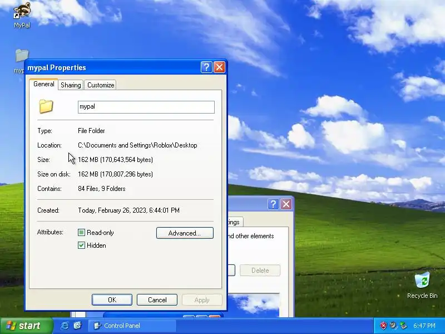Click the tray icon left of the clock
Screen dimensions: 445x334
tap(403, 326)
